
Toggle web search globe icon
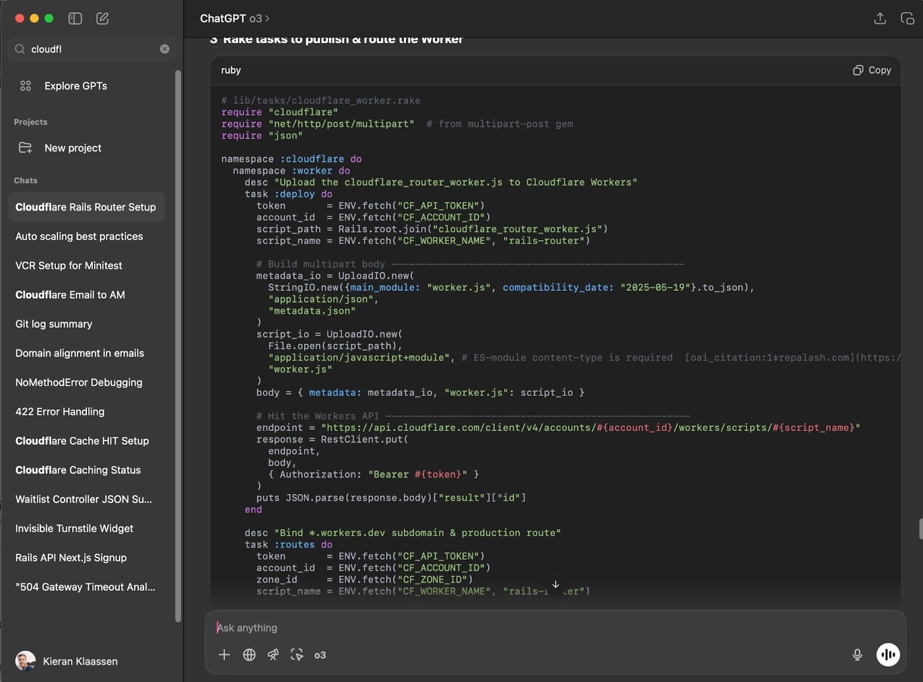point(249,654)
